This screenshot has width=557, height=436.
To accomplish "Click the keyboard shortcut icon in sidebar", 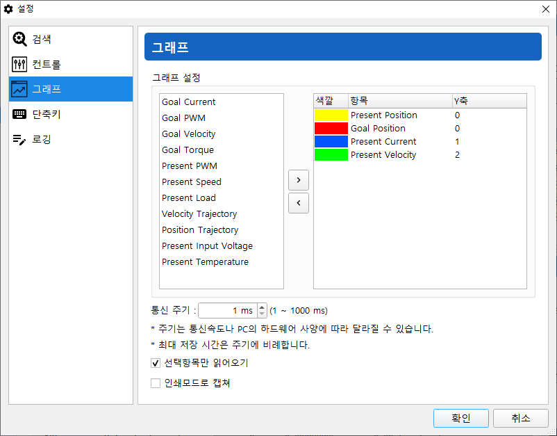I will point(19,115).
